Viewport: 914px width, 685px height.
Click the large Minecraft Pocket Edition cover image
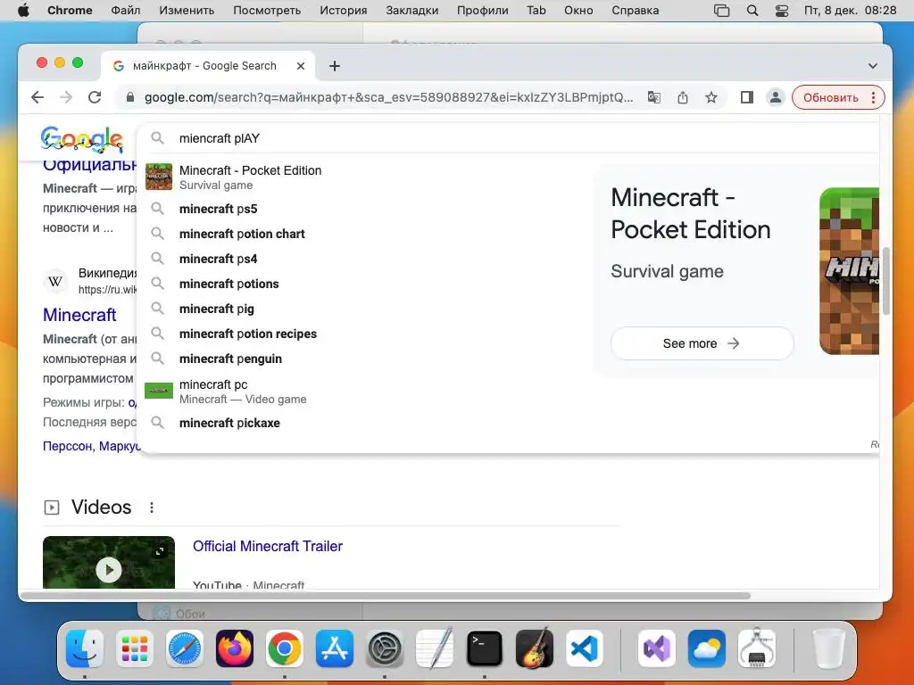(x=849, y=271)
